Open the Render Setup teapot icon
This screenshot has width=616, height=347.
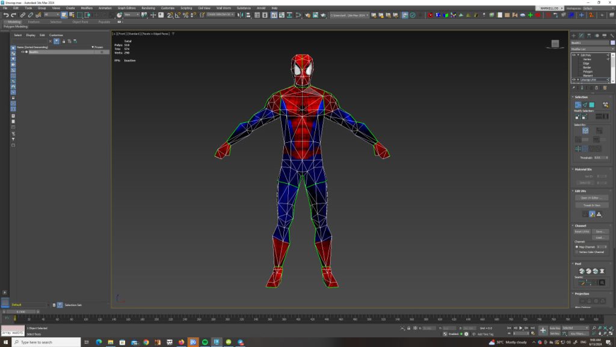tap(307, 15)
